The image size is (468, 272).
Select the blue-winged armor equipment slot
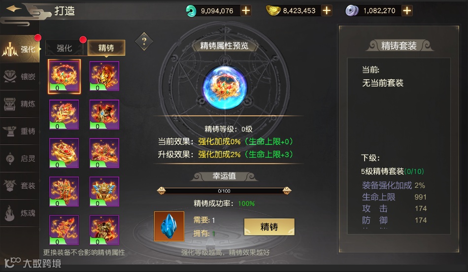[104, 191]
